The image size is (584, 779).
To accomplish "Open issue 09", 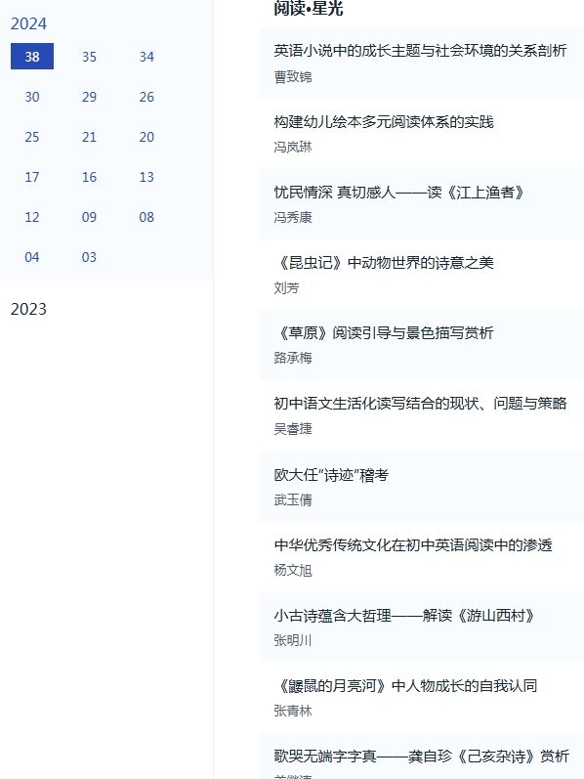I will [x=89, y=217].
